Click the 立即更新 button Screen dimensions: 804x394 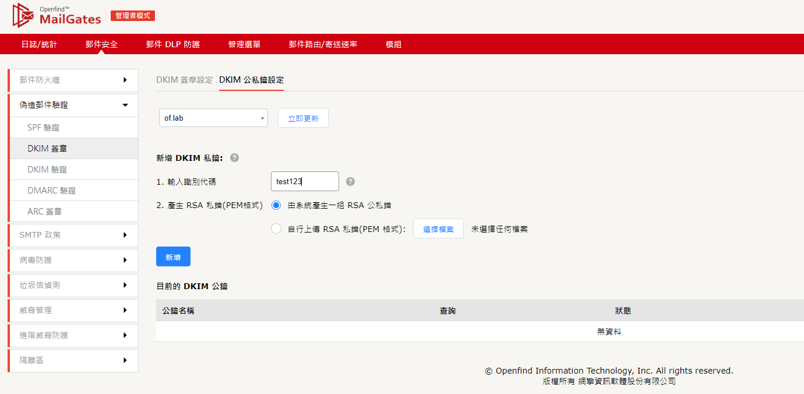(303, 118)
